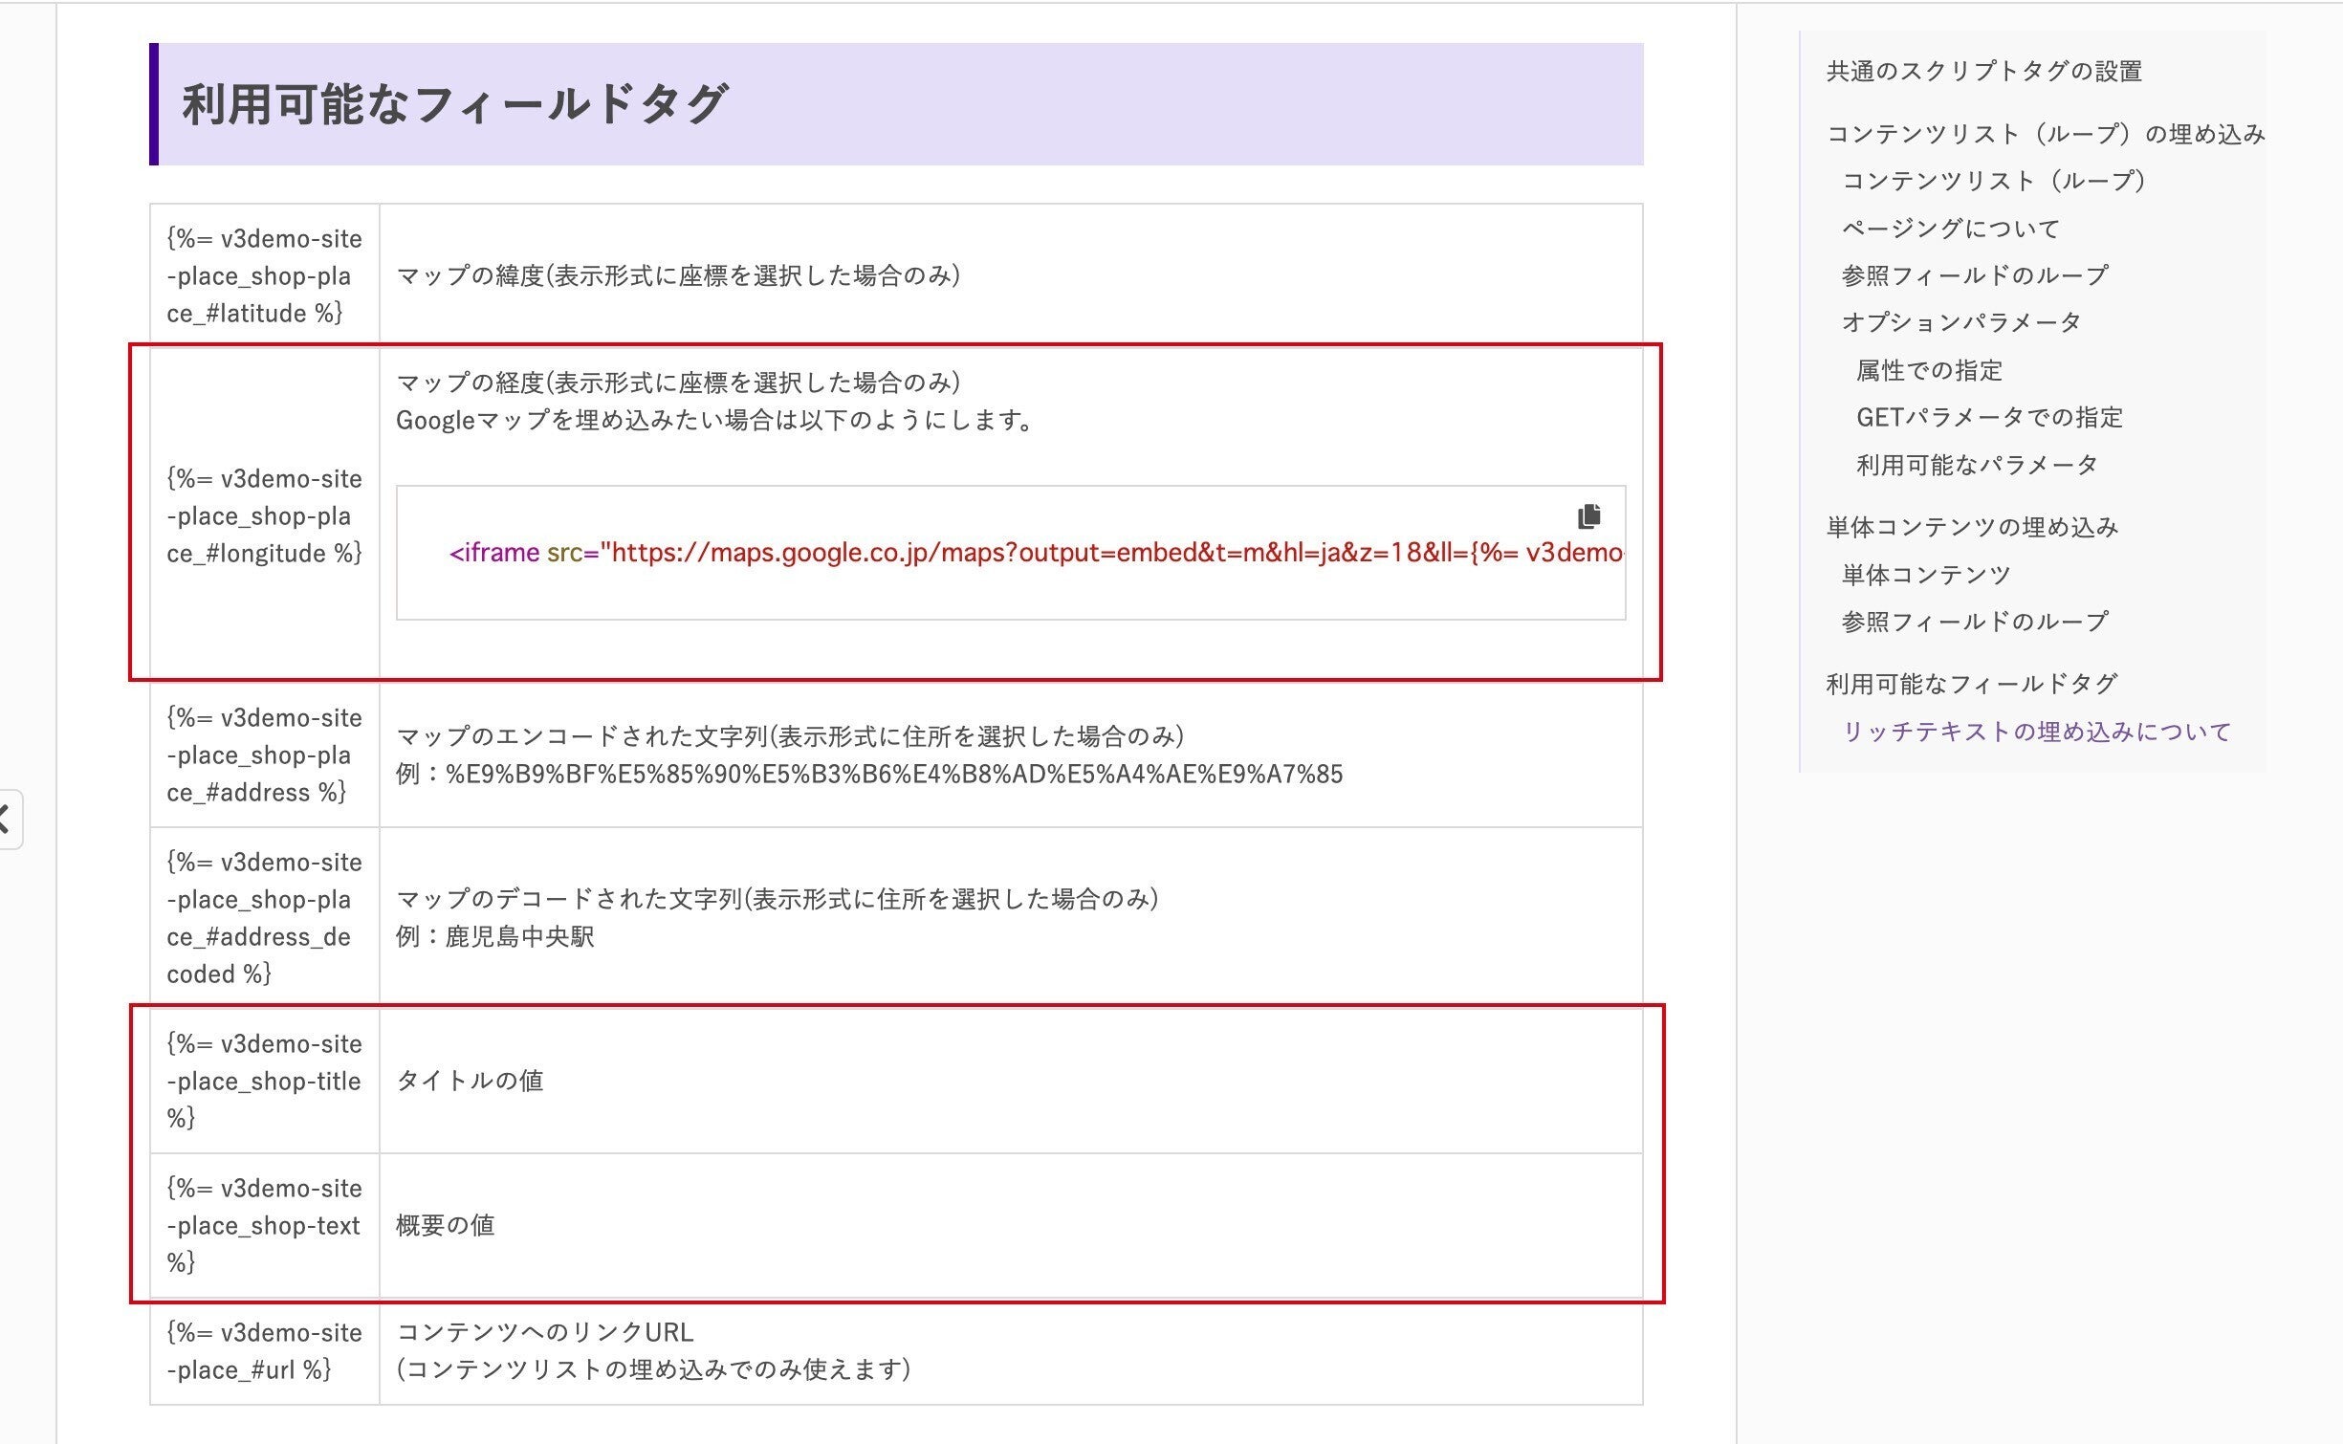
Task: Click Googleマップを埋め込みたい場合 sentence
Action: [715, 420]
